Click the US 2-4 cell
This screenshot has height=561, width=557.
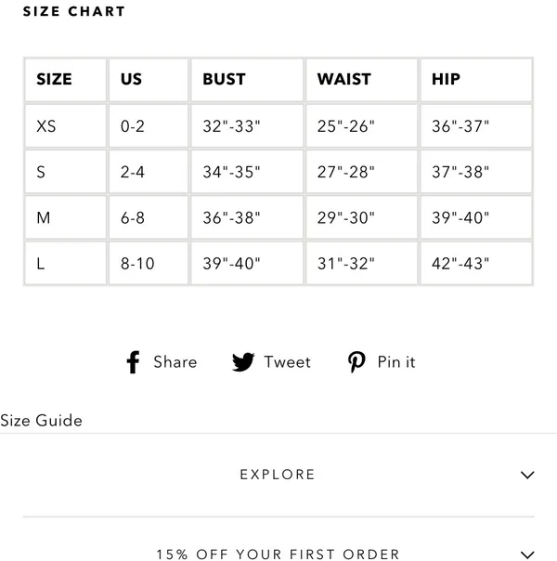(149, 172)
